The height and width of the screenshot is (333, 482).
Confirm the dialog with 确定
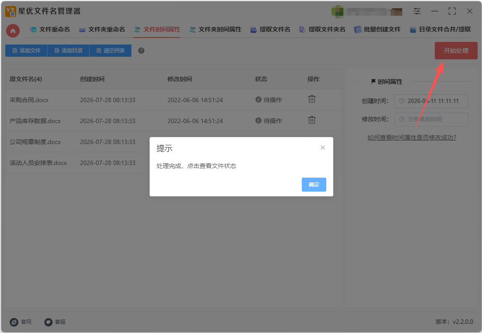(314, 185)
